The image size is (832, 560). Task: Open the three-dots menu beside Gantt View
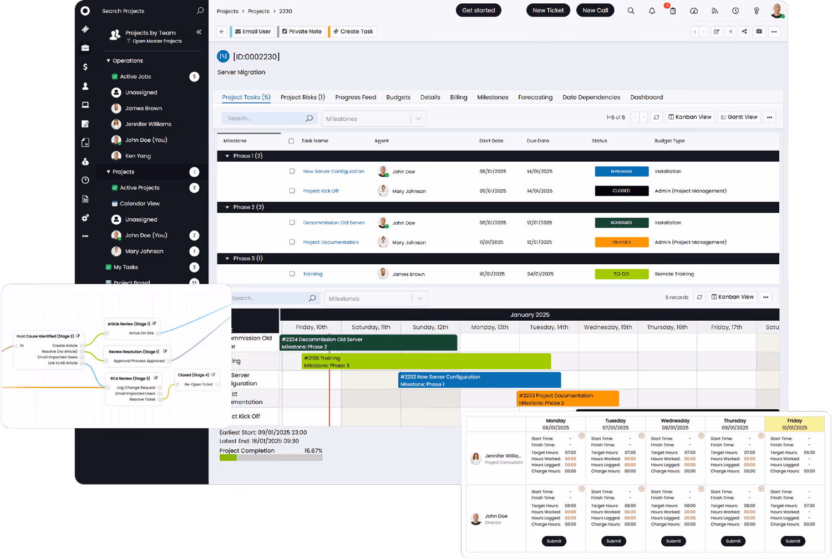click(769, 117)
